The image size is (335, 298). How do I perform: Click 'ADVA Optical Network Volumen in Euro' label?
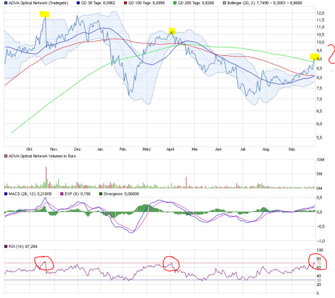pyautogui.click(x=42, y=156)
